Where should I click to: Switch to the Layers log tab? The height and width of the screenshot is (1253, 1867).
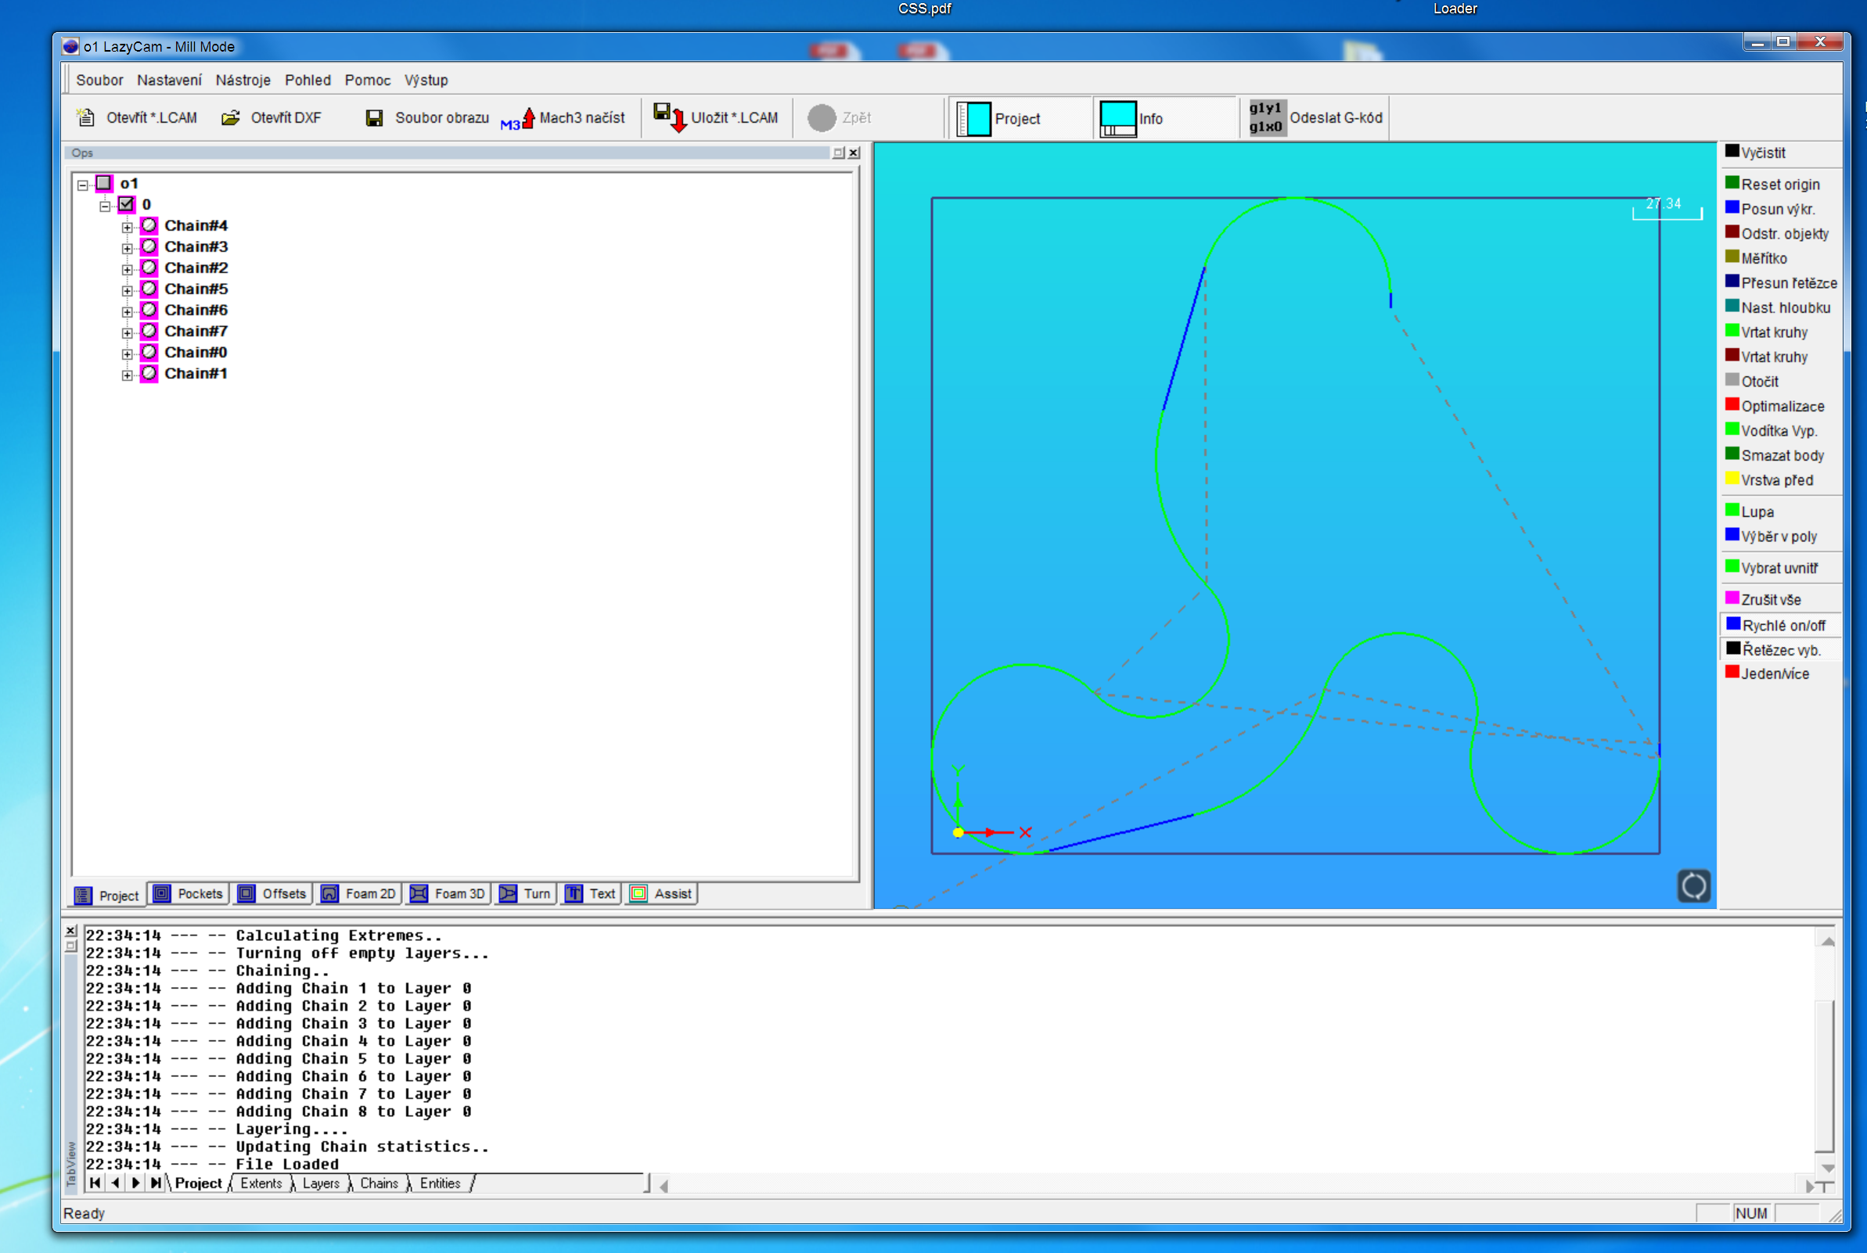(321, 1183)
